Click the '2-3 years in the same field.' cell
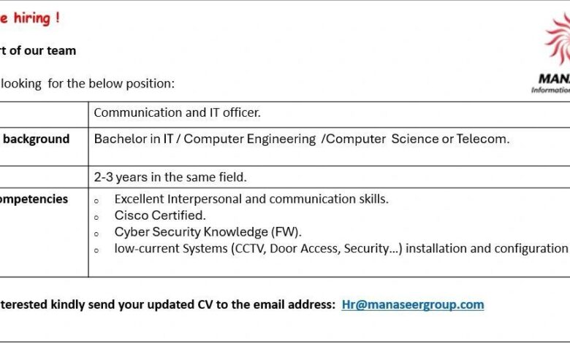The image size is (570, 343). 329,177
